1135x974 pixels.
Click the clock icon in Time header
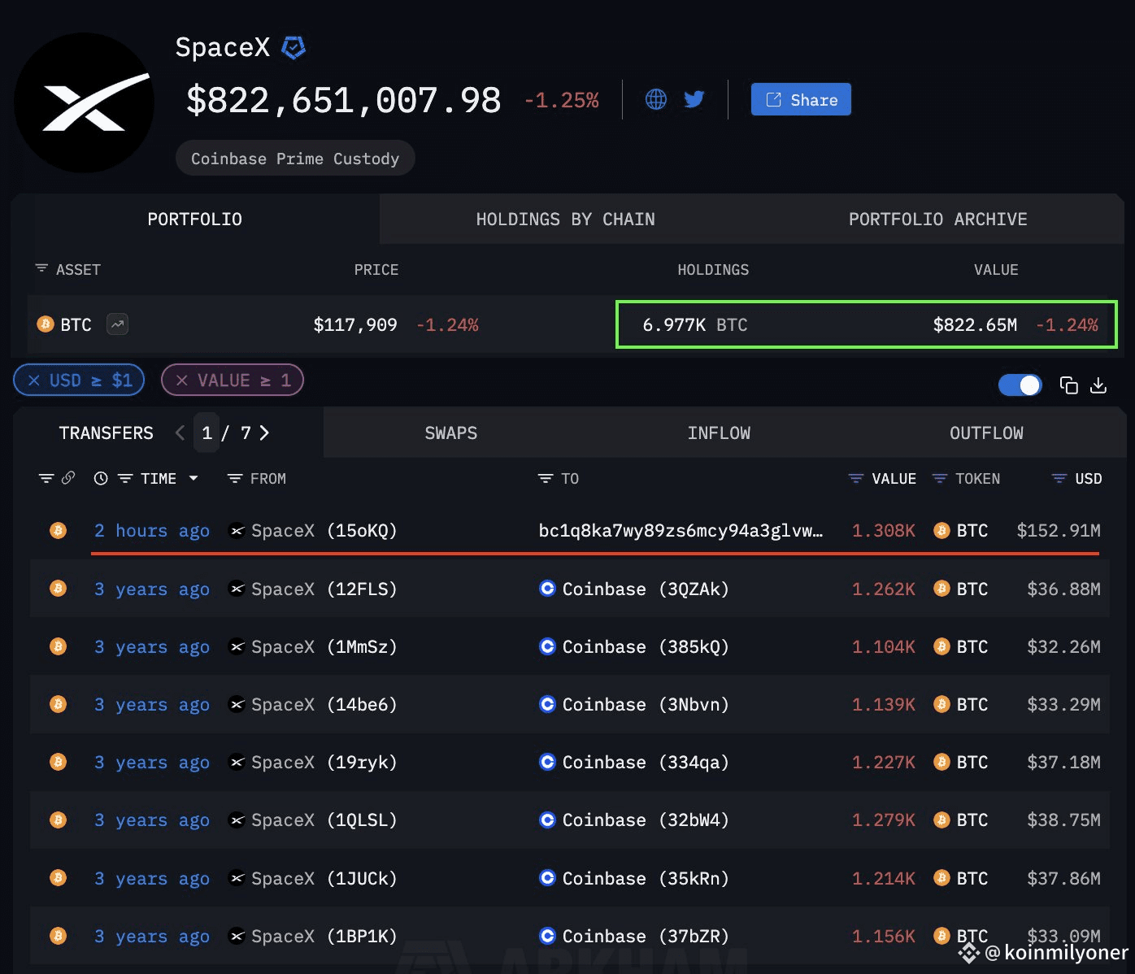(x=101, y=478)
